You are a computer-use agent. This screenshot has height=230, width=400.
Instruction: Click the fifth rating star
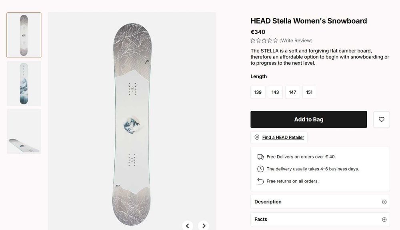(x=275, y=40)
